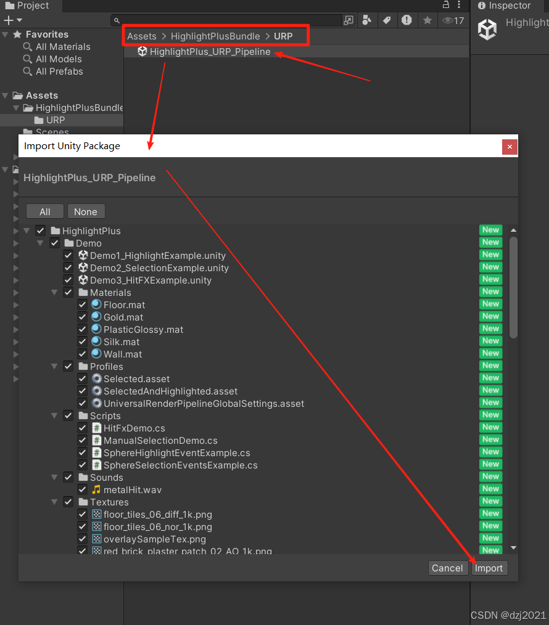
Task: Click the ManualSelectionDemo.cs script icon
Action: click(97, 441)
